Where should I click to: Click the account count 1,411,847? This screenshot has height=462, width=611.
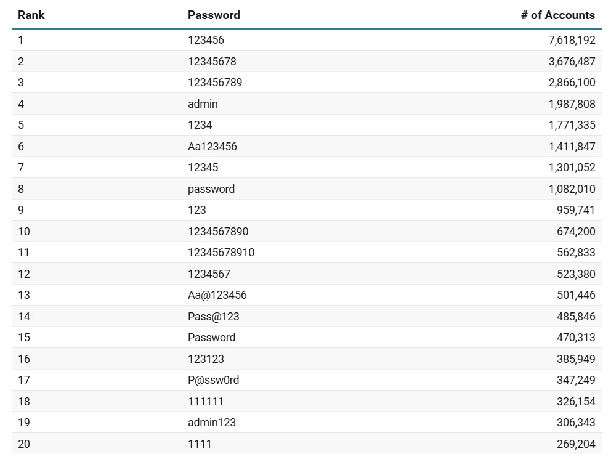(572, 147)
